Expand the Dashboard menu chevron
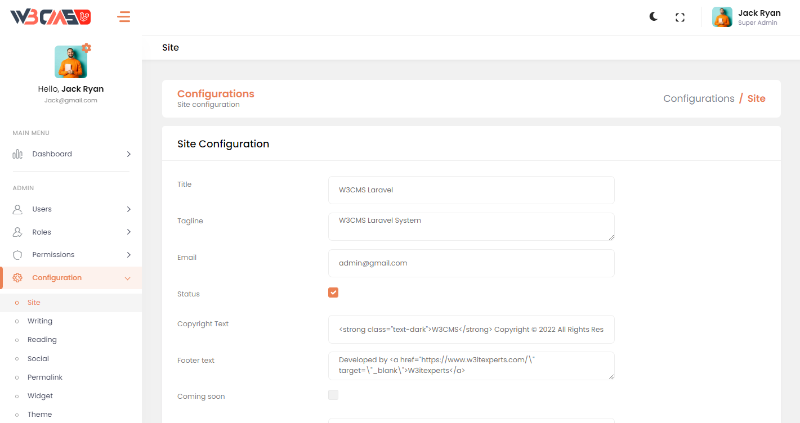 (128, 154)
